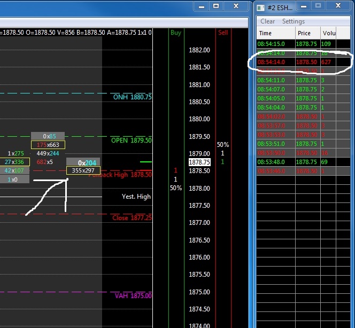Select the 08:54:14.0 row with volume 627
Screen dimensions: 355x328
(303, 62)
